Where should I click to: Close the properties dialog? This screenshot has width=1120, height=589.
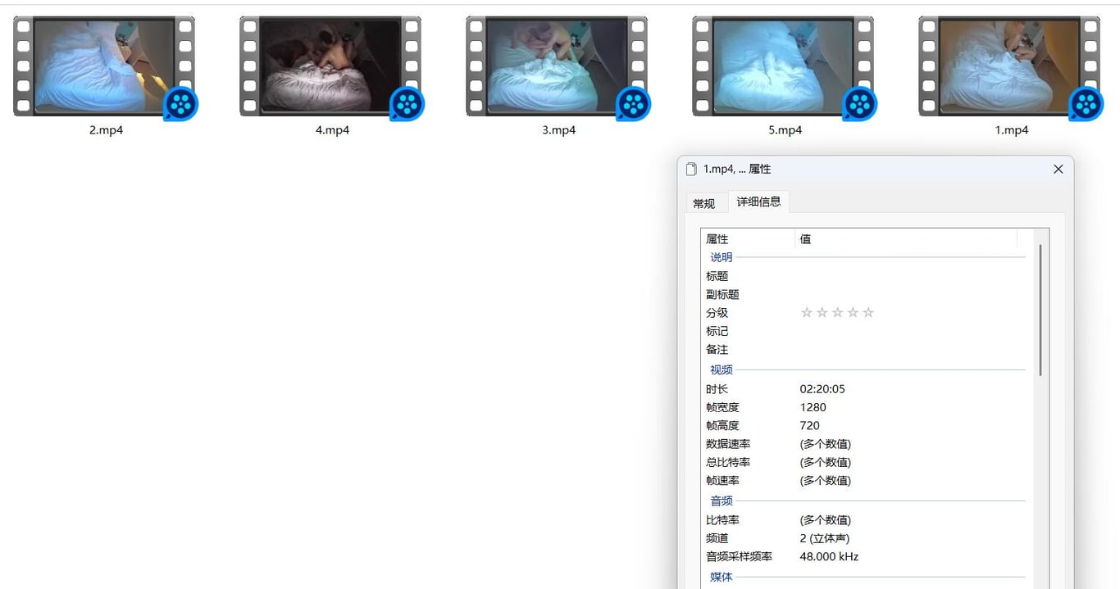pyautogui.click(x=1058, y=169)
